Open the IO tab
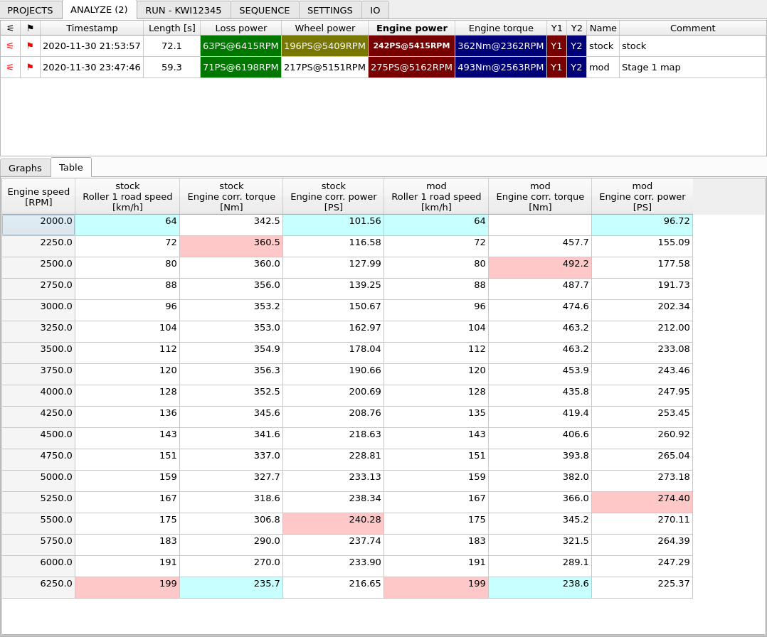767x637 pixels. pyautogui.click(x=375, y=10)
